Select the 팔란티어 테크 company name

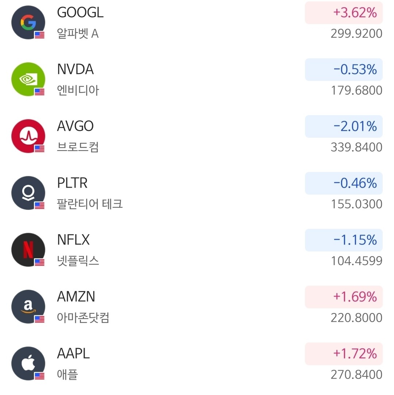coord(90,204)
